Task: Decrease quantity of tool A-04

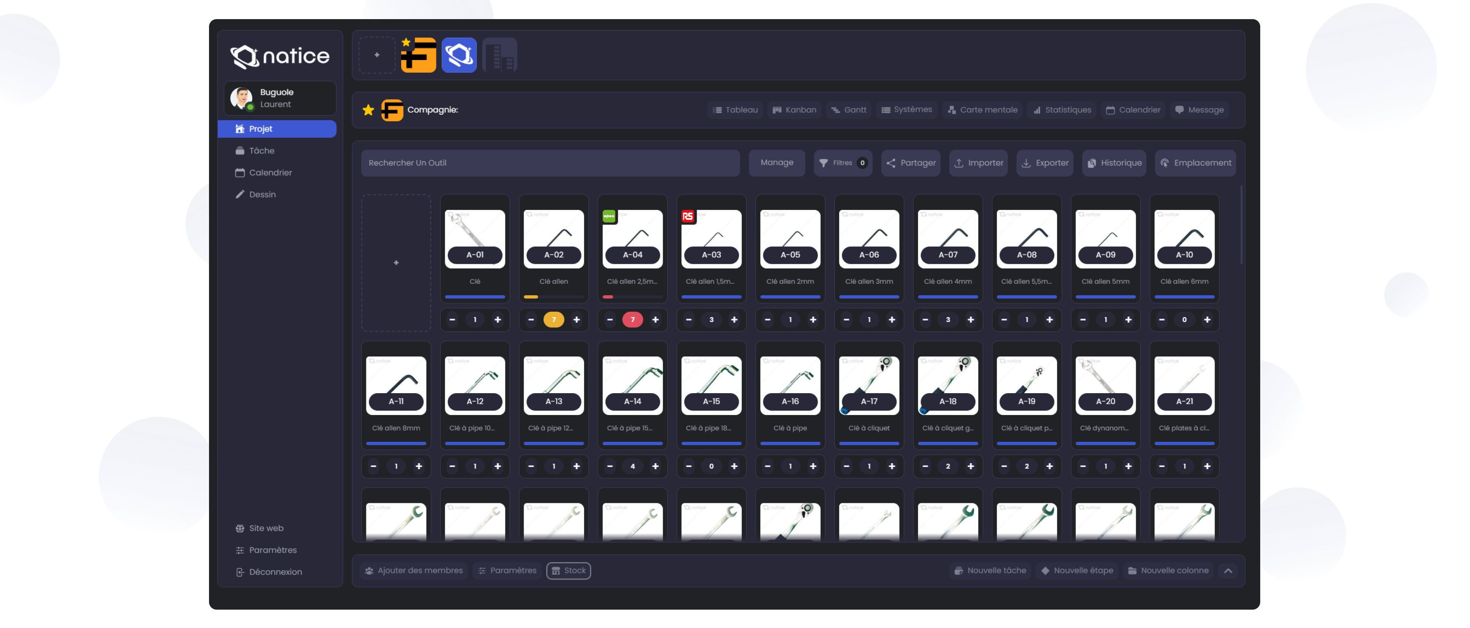Action: pos(609,320)
